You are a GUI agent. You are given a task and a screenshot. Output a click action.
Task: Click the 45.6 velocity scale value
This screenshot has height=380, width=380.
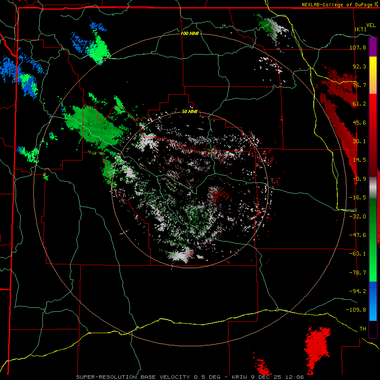(359, 122)
